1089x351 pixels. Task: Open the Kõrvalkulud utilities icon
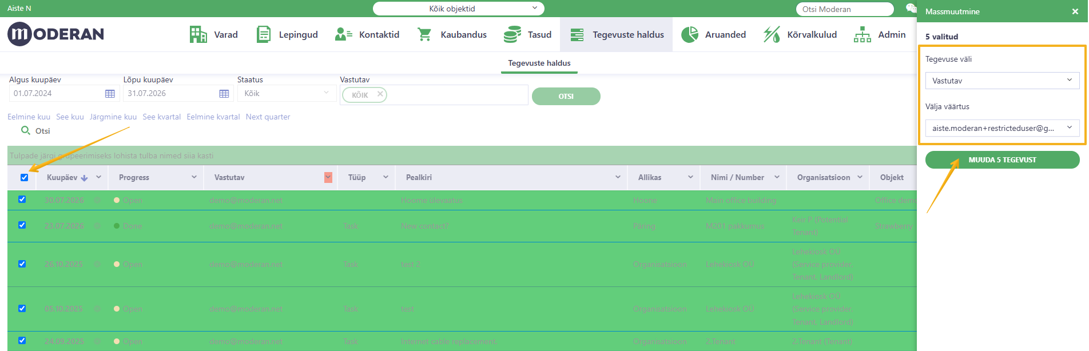click(x=772, y=34)
